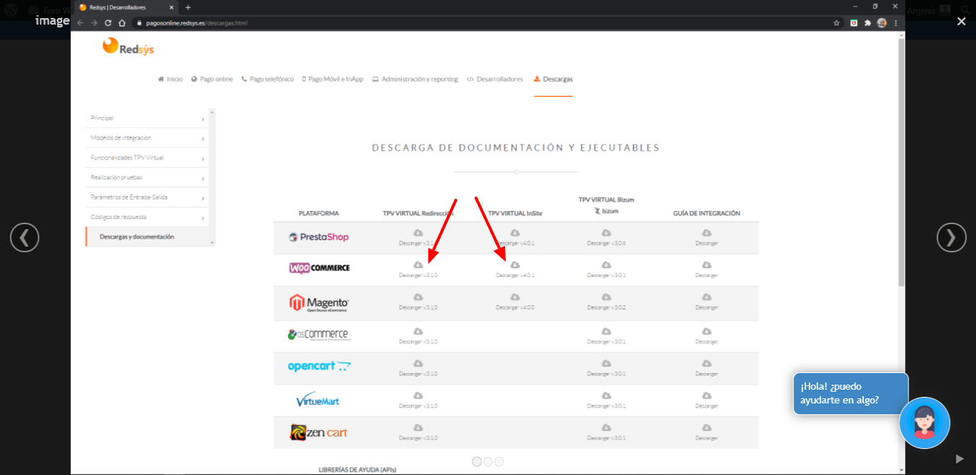The height and width of the screenshot is (475, 976).
Task: Click WooCommerce Redirección cloud download icon
Action: pyautogui.click(x=418, y=265)
